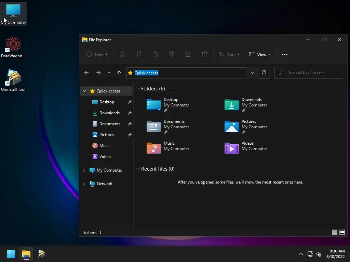Open the View dropdown menu
This screenshot has height=262, width=350.
pyautogui.click(x=260, y=54)
